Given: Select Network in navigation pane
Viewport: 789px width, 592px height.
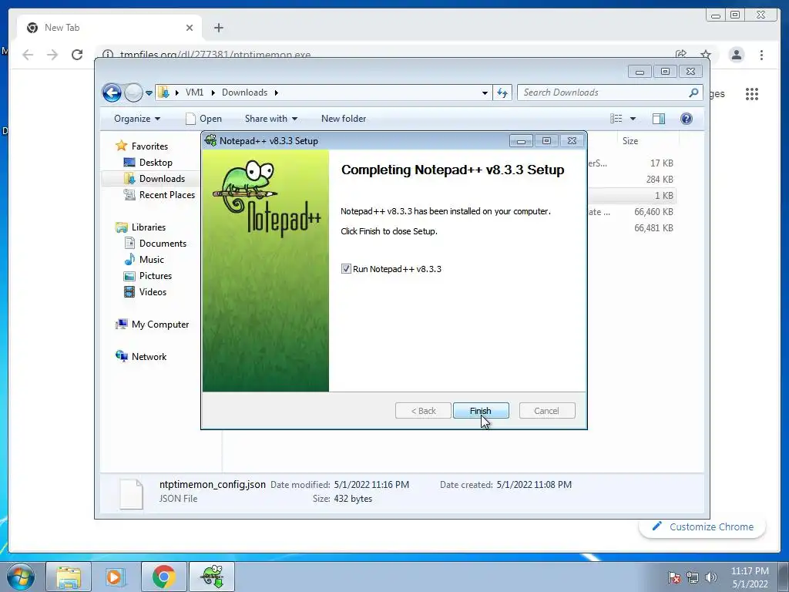Looking at the screenshot, I should [149, 357].
